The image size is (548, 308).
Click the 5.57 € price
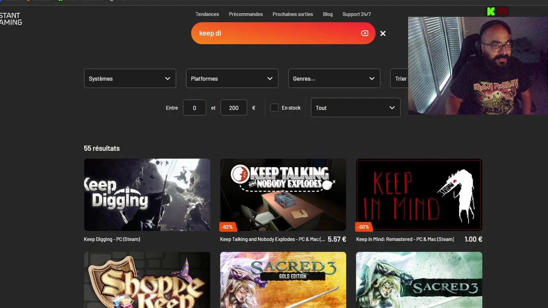click(337, 239)
